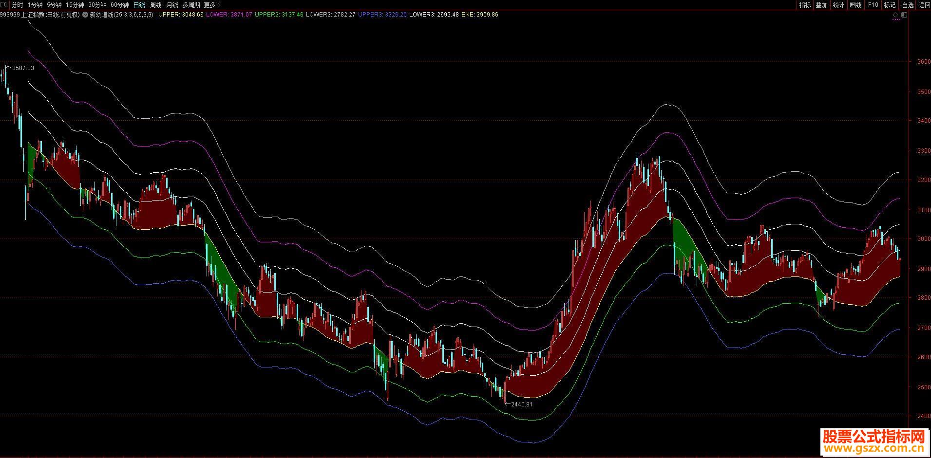Open the 统计 statistics button
931x458 pixels.
(838, 5)
